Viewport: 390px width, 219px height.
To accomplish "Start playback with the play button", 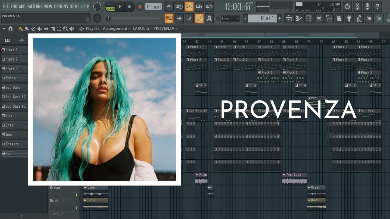I will 120,6.
